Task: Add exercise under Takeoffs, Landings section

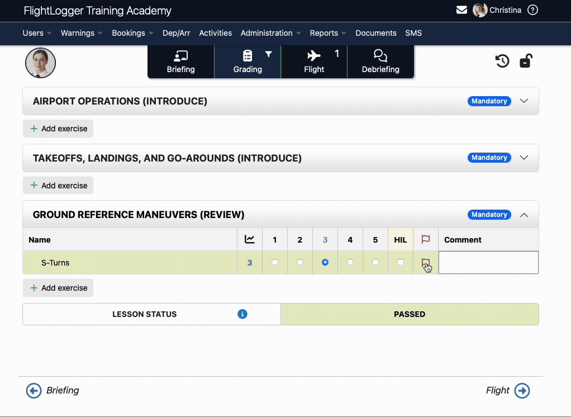Action: pos(58,186)
